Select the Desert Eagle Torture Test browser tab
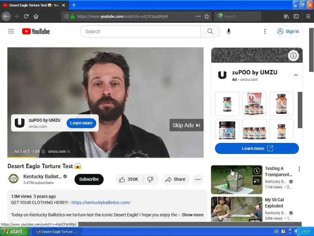The image size is (314, 236). (x=34, y=5)
